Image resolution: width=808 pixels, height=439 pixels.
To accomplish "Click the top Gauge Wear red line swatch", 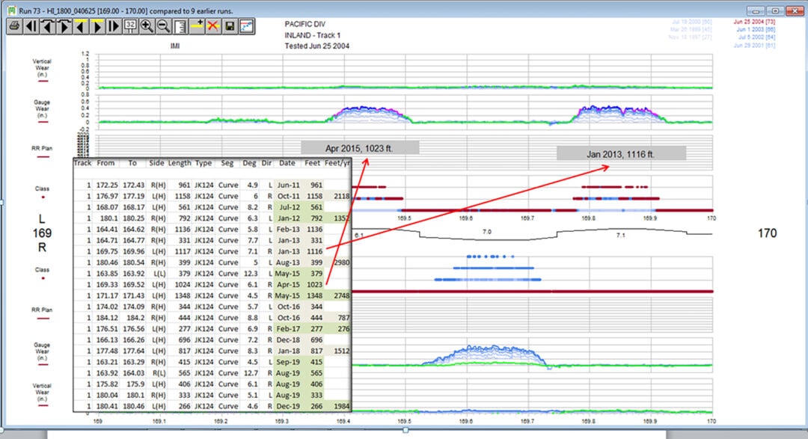I will 42,122.
